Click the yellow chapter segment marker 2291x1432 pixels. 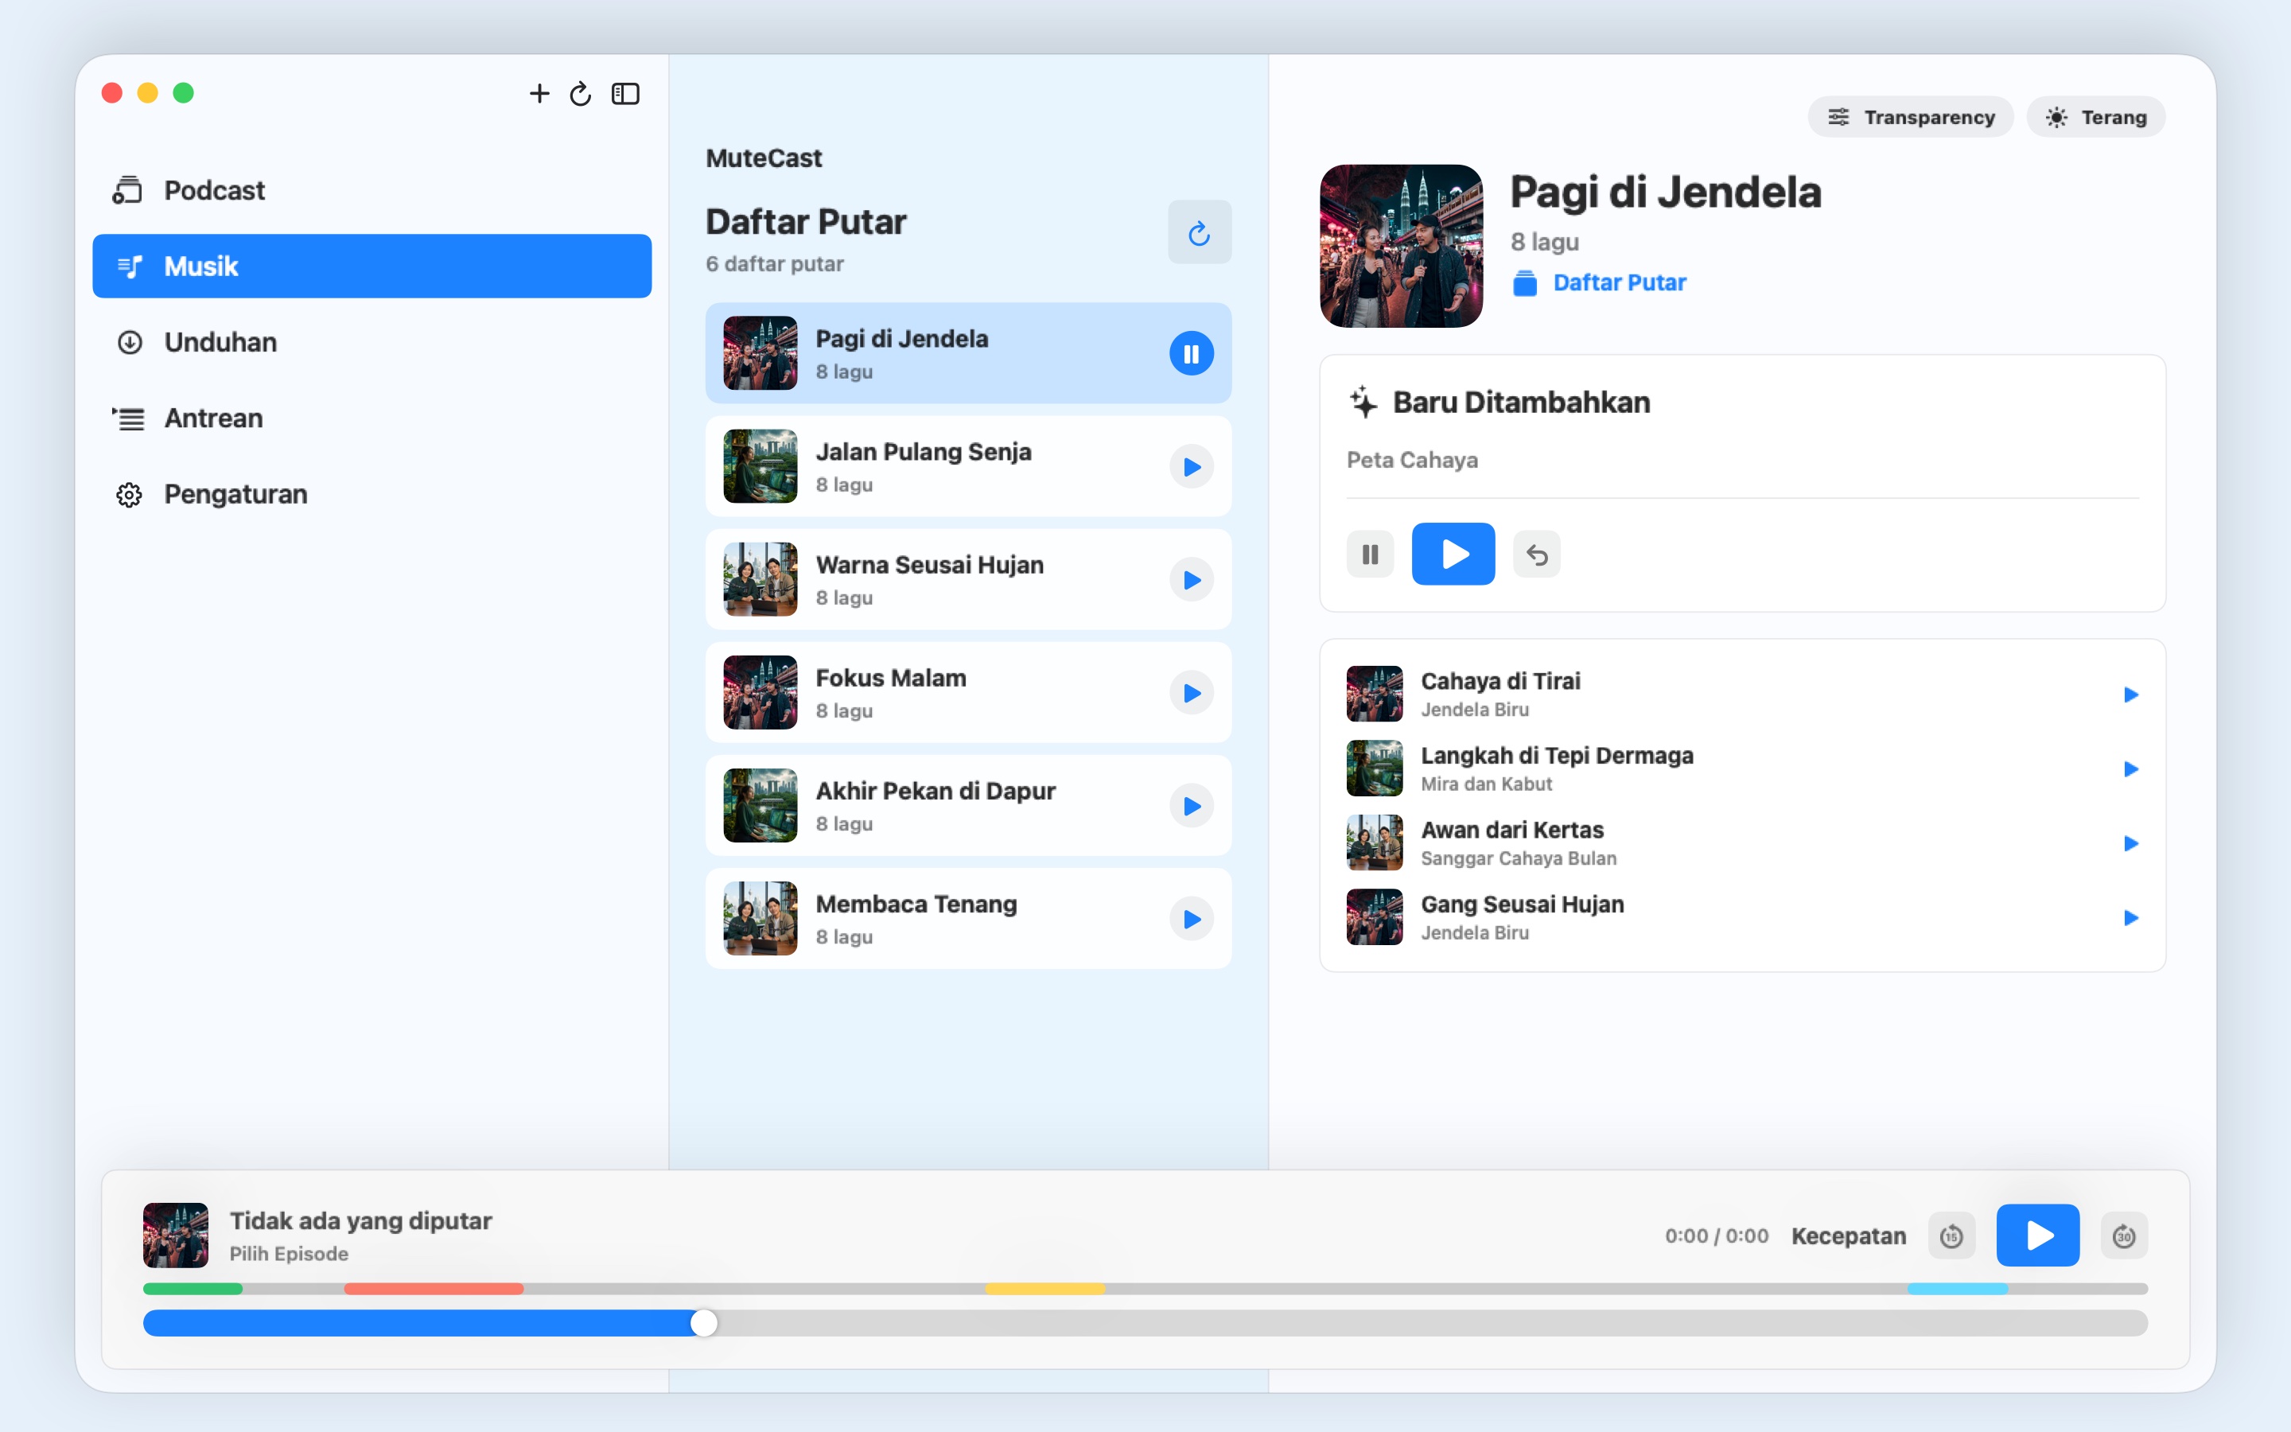coord(1045,1288)
